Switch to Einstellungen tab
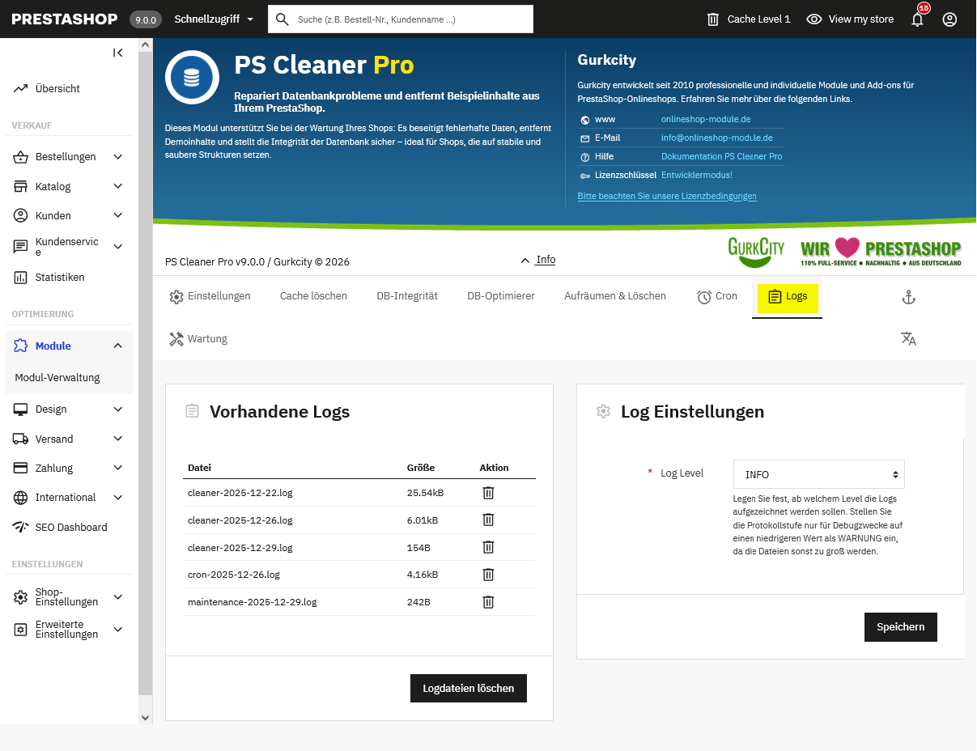Screen dimensions: 977x751 pyautogui.click(x=210, y=297)
